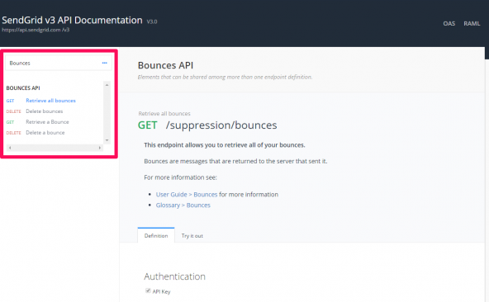
Task: Click the sidebar scroll up arrow
Action: click(x=107, y=85)
